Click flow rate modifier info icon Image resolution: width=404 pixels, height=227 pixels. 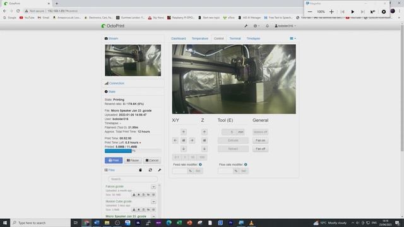[x=246, y=165]
